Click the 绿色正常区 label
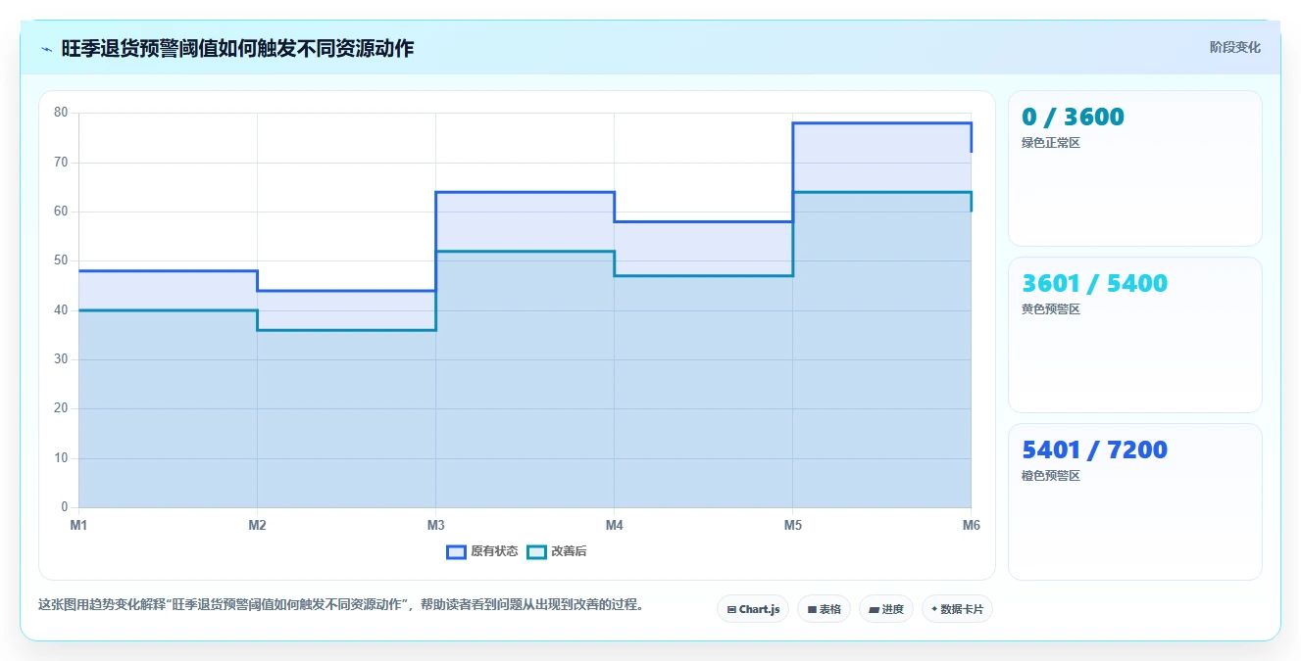Image resolution: width=1301 pixels, height=661 pixels. 1050,143
